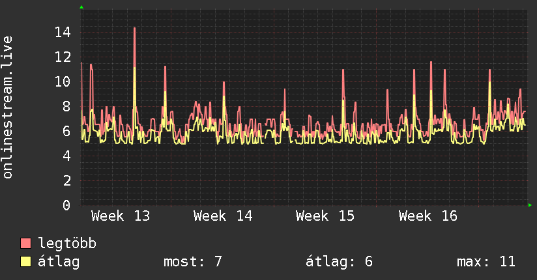The image size is (537, 280).
Task: Select the legtöbb legend label
Action: tap(67, 243)
